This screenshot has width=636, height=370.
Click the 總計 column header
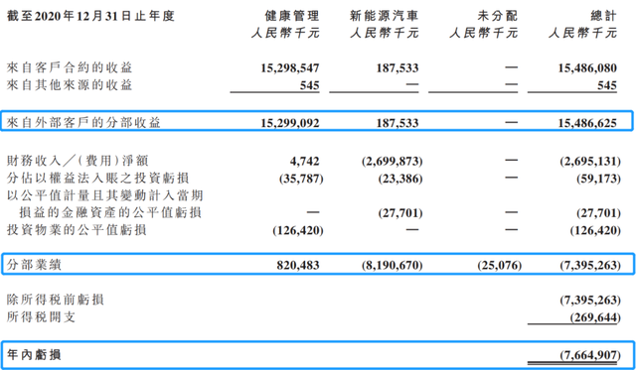point(603,16)
